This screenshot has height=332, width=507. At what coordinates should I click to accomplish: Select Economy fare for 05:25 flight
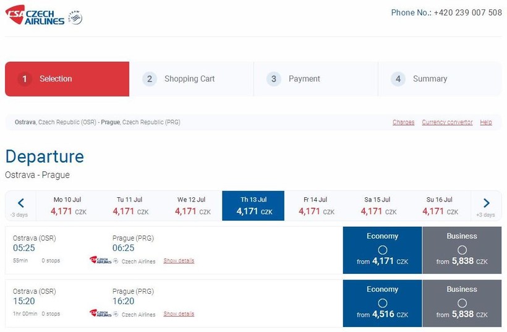[382, 250]
